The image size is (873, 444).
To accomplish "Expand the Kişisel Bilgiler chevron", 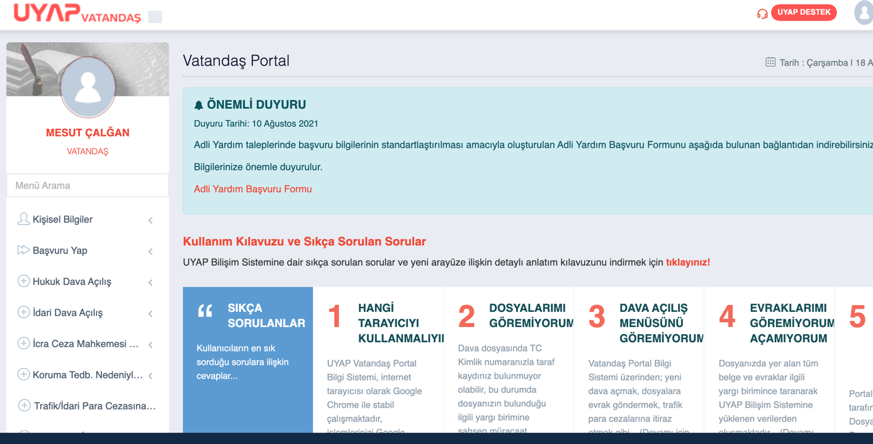I will coord(150,220).
